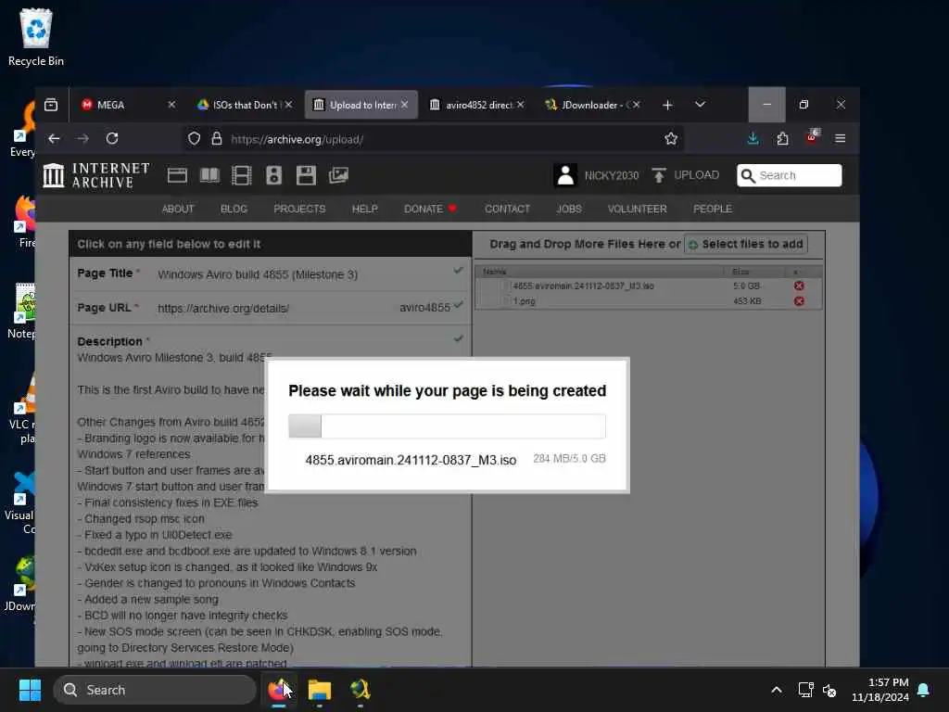This screenshot has width=949, height=712.
Task: Click the NICKY2030 username link
Action: [612, 175]
